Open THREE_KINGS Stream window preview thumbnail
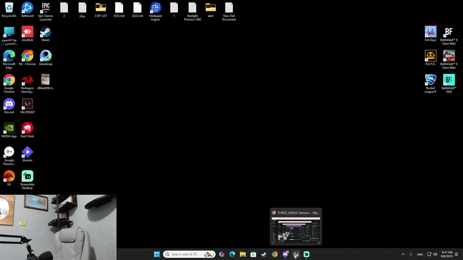 [x=296, y=230]
